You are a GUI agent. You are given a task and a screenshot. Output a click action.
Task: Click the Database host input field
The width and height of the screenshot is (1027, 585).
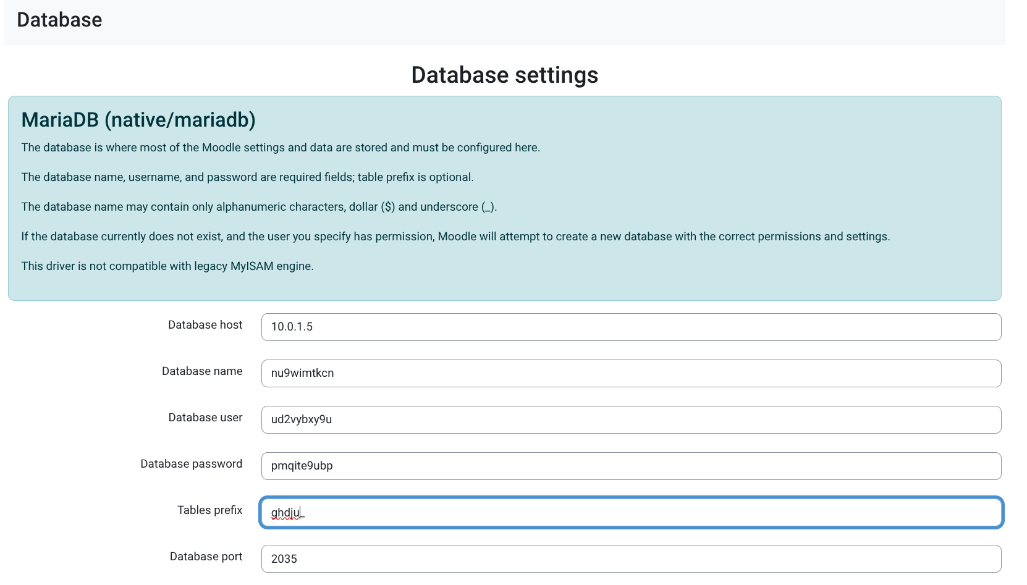coord(630,327)
